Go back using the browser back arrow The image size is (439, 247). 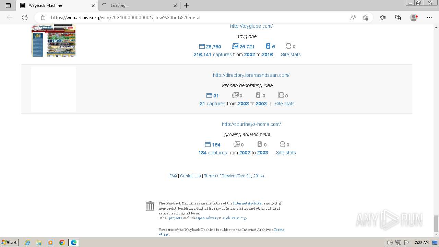pos(10,17)
